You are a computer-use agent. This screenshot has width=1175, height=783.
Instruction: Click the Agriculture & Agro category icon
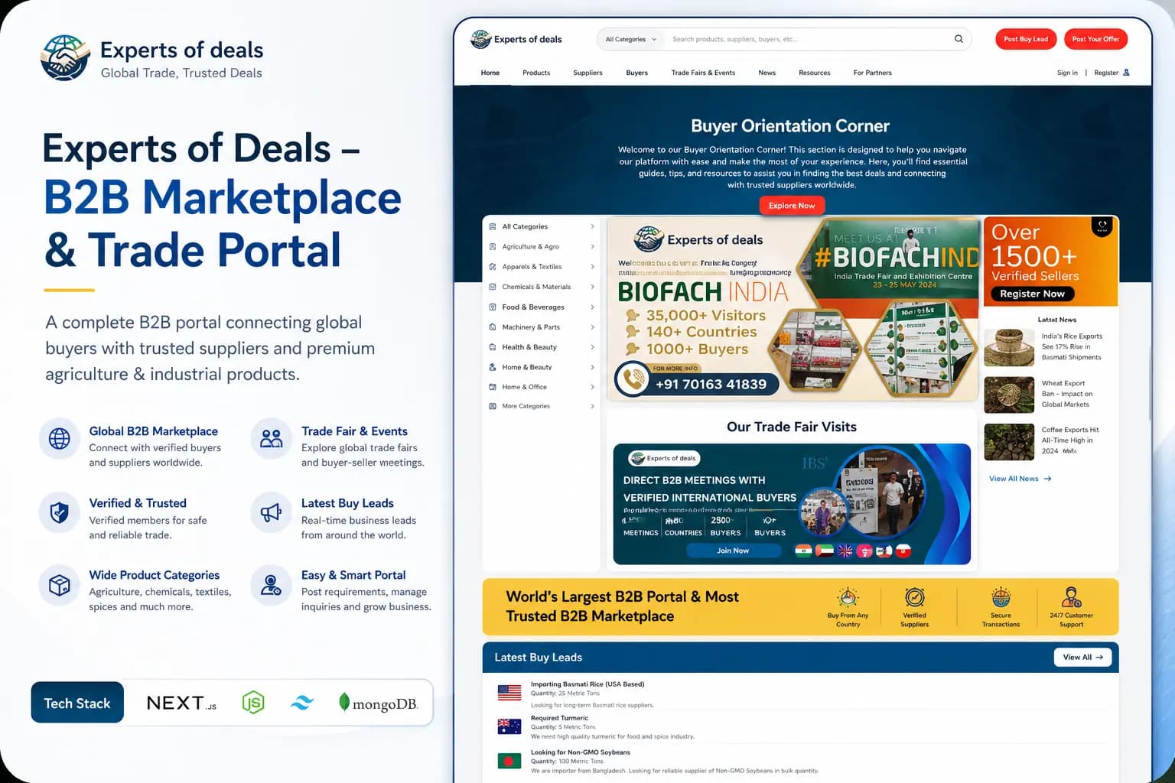coord(493,246)
